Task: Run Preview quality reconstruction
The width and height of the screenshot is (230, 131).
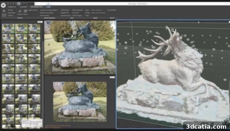Action: 11,10
